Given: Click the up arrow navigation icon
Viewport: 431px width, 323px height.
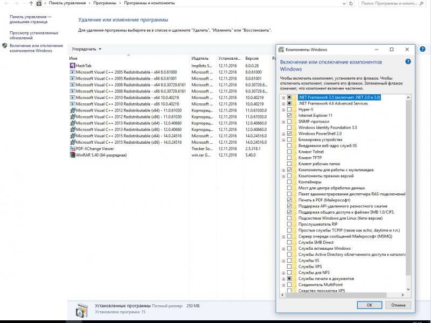Looking at the screenshot, I should pos(31,3).
